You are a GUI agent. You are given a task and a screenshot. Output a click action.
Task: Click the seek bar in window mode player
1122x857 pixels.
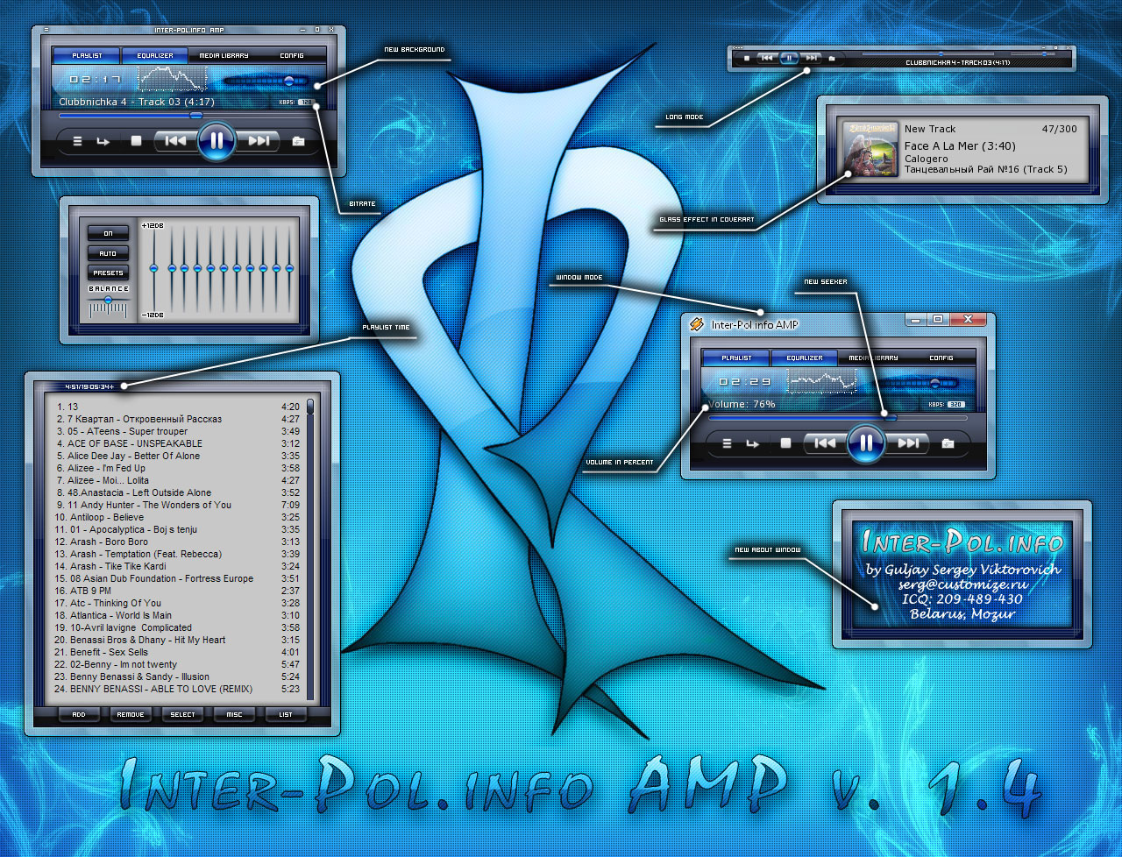pyautogui.click(x=838, y=418)
